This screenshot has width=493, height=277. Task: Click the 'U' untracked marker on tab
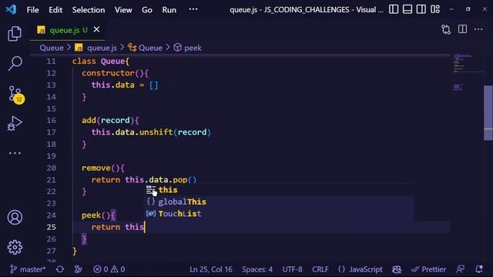pyautogui.click(x=85, y=30)
